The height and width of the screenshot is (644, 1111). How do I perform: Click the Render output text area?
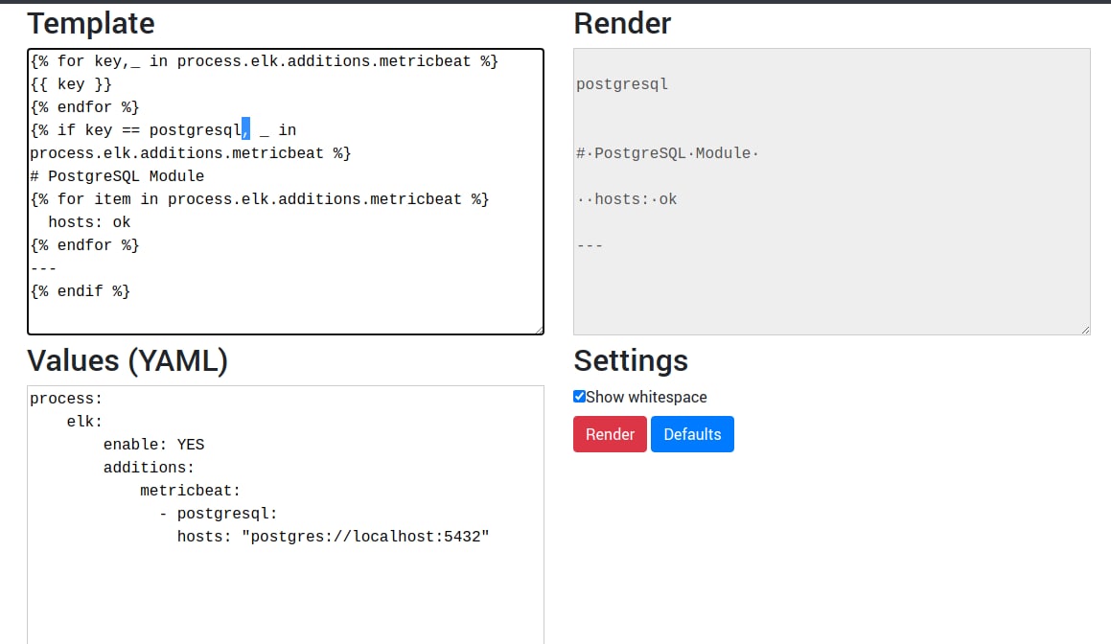click(x=832, y=192)
